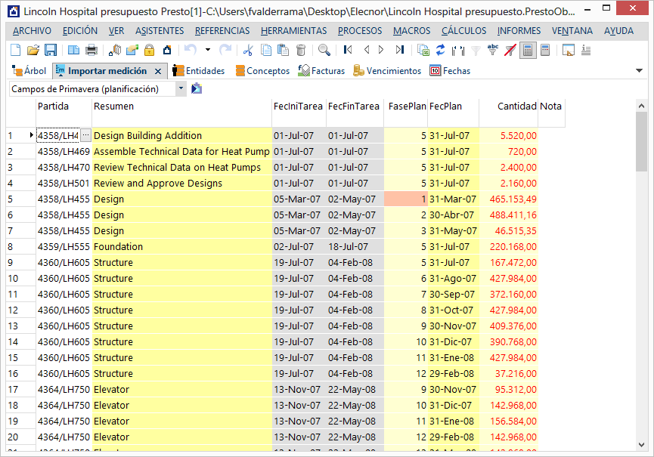
Task: Click the copy to Excel icon
Action: 423,51
